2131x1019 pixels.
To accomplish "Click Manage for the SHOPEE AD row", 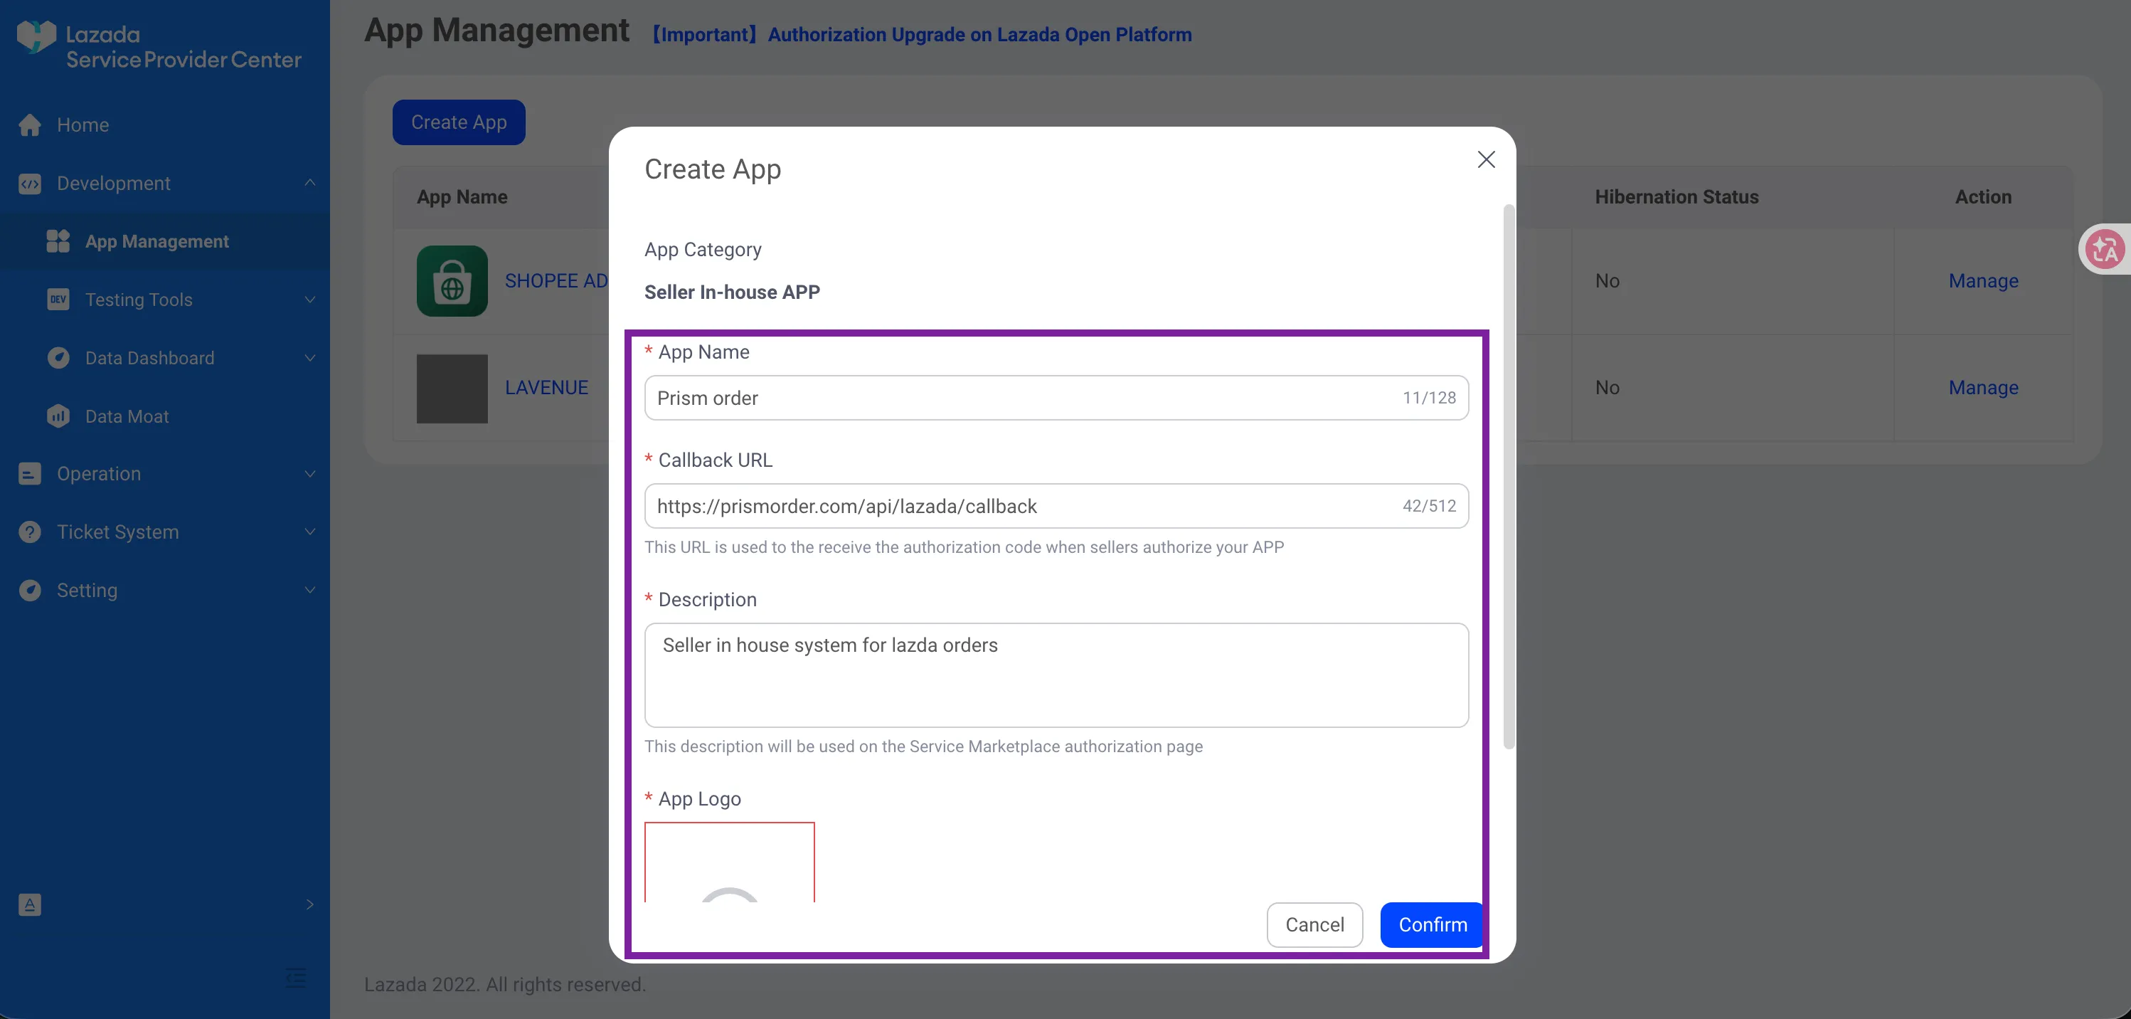I will (x=1983, y=280).
